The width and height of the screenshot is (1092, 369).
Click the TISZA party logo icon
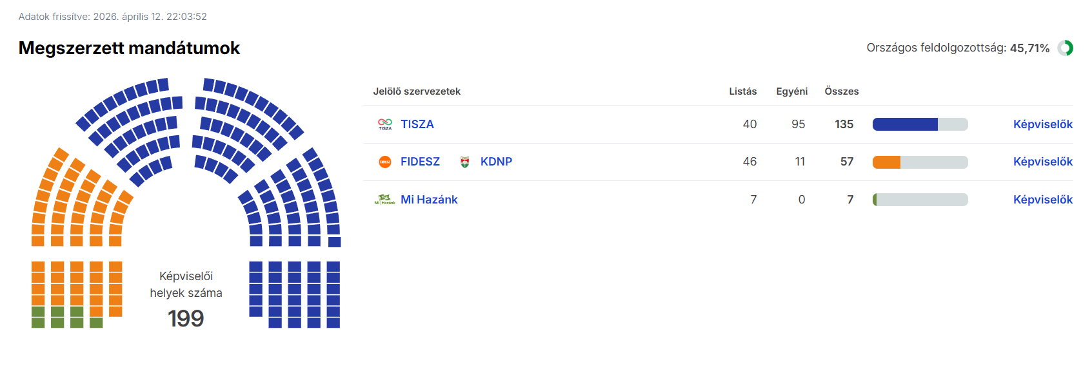tap(385, 124)
